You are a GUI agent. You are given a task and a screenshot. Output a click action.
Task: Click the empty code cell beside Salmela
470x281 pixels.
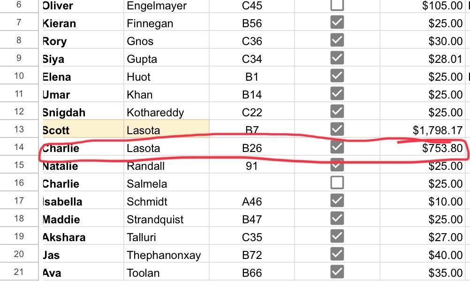252,183
